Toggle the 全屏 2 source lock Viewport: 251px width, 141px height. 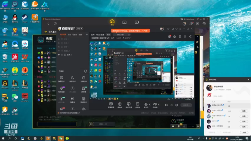62,55
